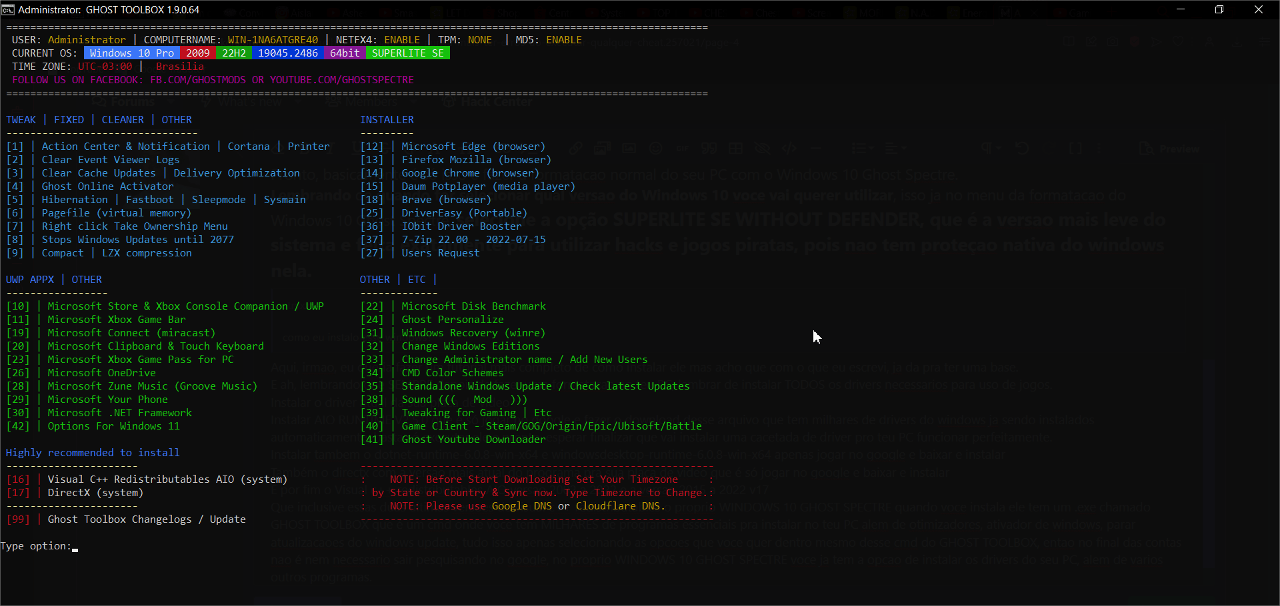
Task: Click the 'UTC-03:00' time zone value
Action: [x=105, y=67]
